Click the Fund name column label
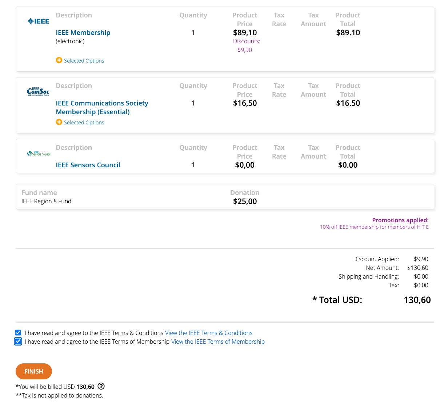 tap(39, 192)
